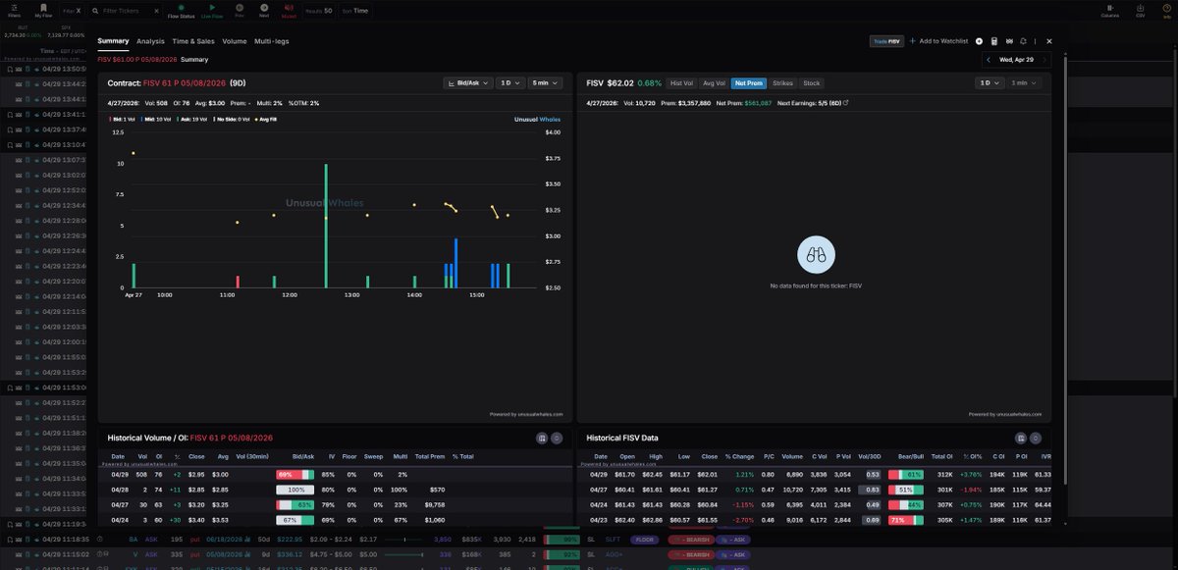Viewport: 1178px width, 570px height.
Task: Download flow data as CSV
Action: (x=1141, y=7)
